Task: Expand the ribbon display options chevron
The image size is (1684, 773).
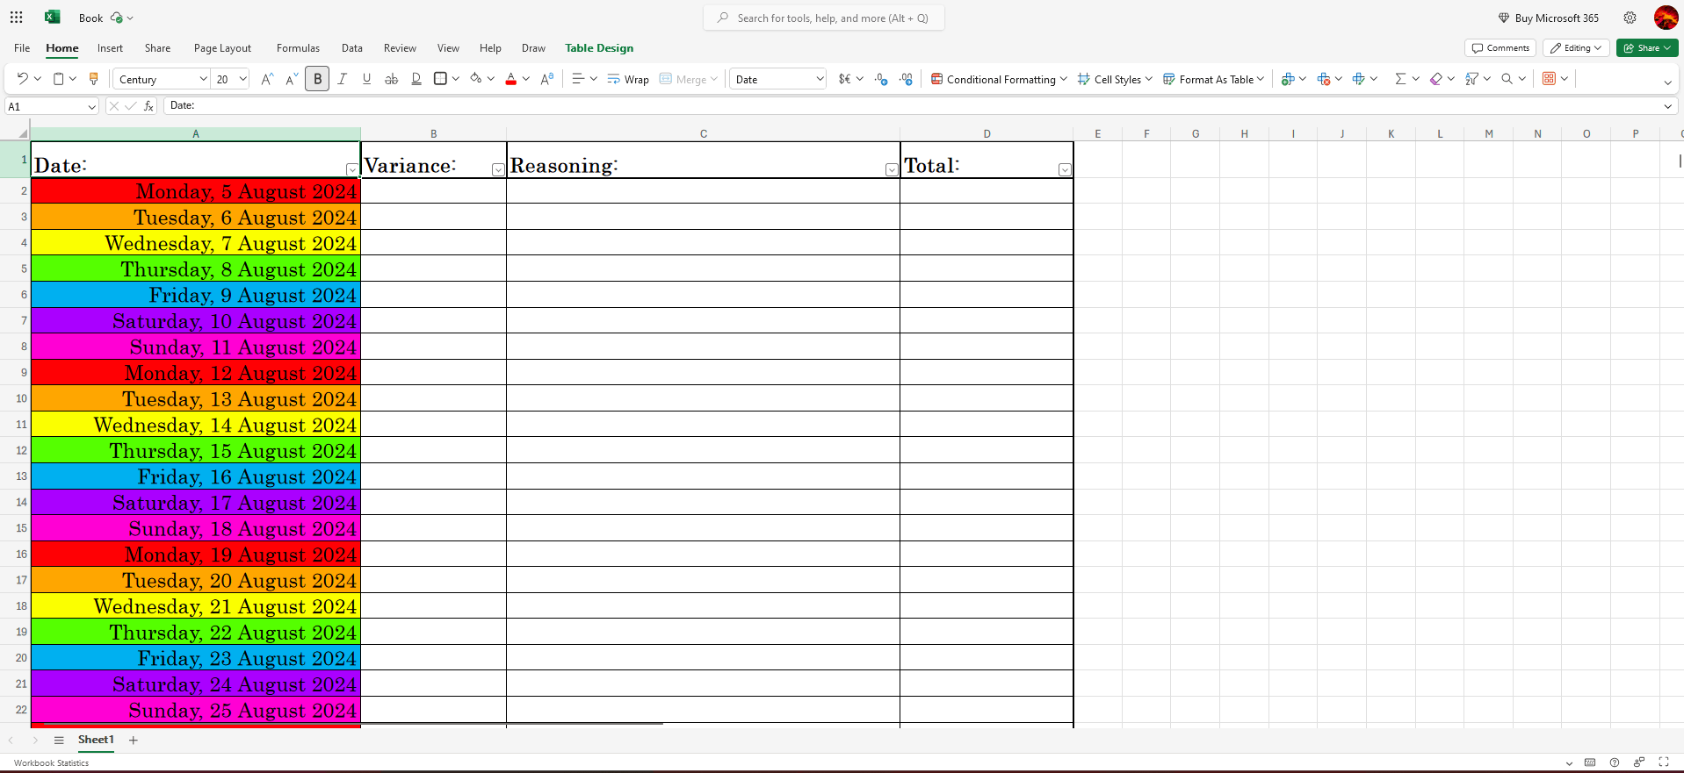Action: point(1667,82)
